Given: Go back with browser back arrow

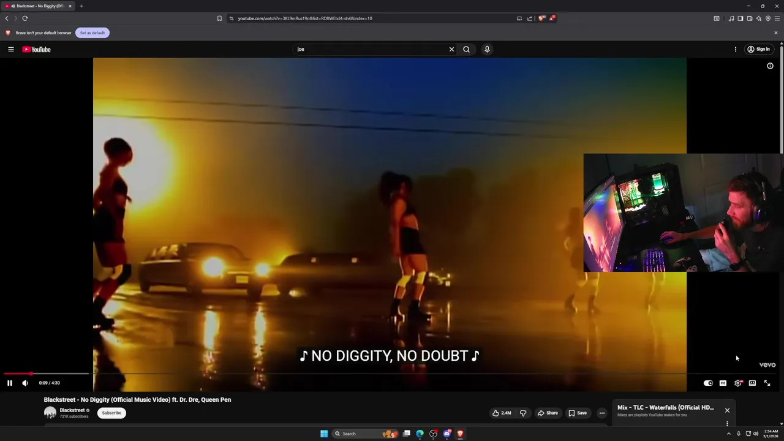Looking at the screenshot, I should pyautogui.click(x=7, y=18).
